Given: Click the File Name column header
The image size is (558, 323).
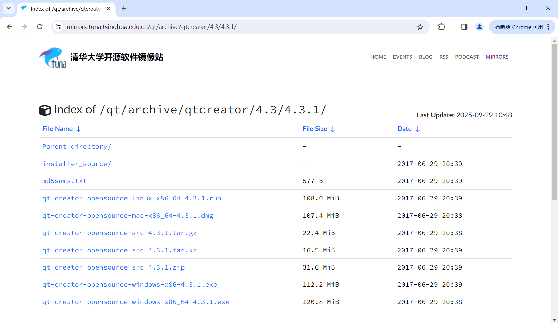Looking at the screenshot, I should tap(57, 129).
